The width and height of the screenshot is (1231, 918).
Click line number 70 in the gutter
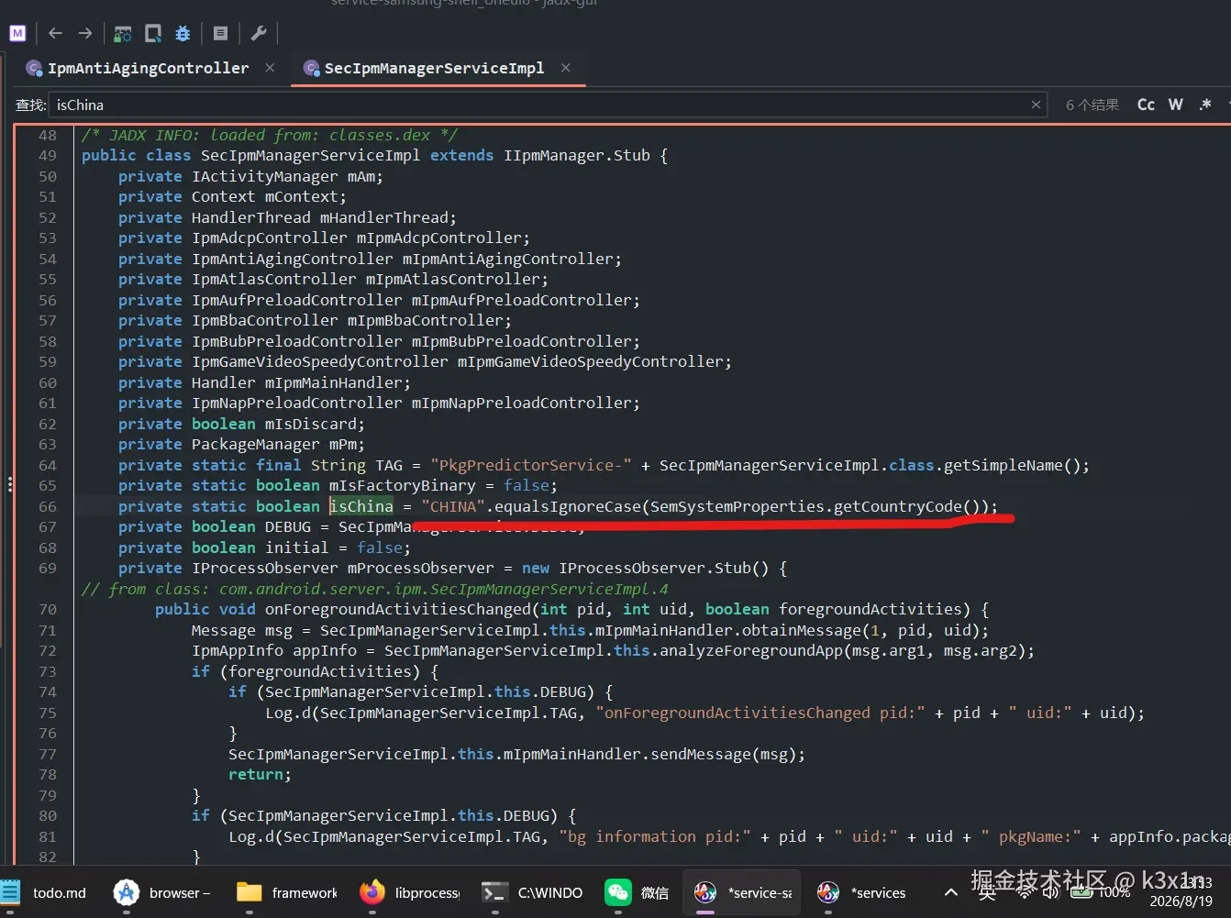[48, 610]
